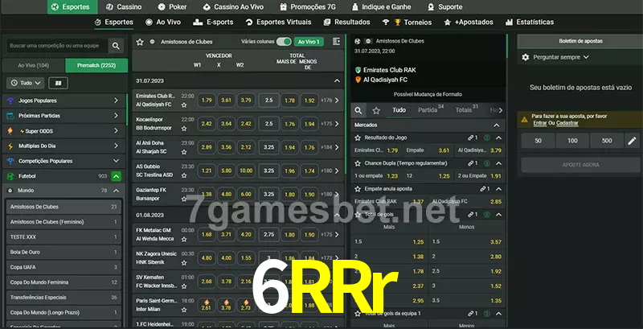The image size is (643, 329).
Task: Click the competition search input field
Action: (x=56, y=47)
